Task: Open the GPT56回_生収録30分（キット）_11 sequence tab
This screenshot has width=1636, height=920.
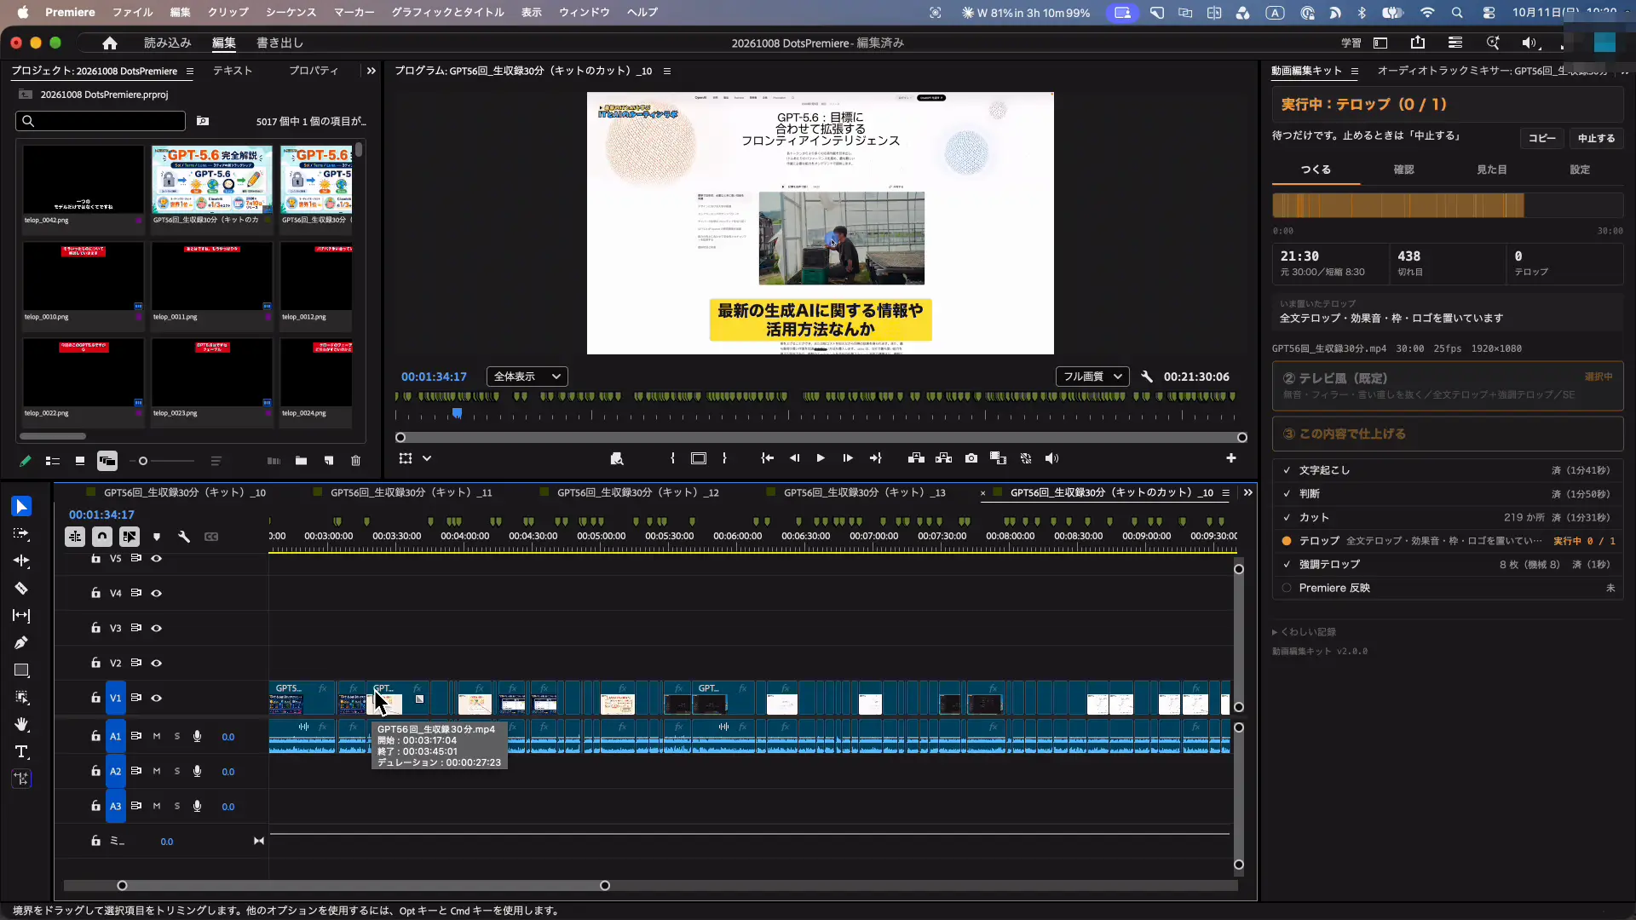Action: (411, 492)
